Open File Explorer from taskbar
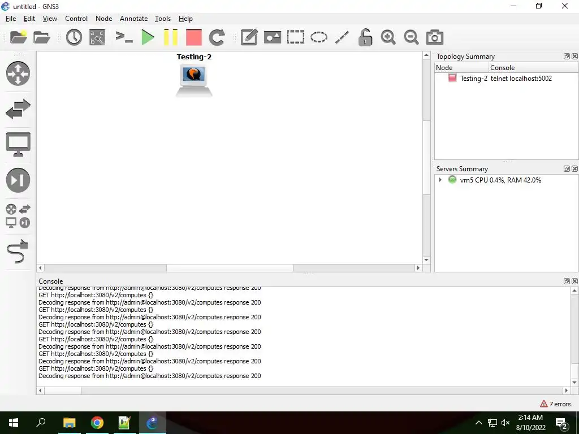The image size is (579, 434). click(x=69, y=423)
